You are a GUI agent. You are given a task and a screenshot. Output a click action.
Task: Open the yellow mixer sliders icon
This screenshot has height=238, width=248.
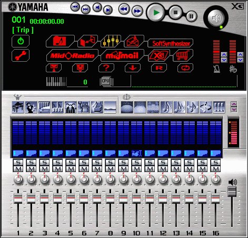pyautogui.click(x=111, y=41)
